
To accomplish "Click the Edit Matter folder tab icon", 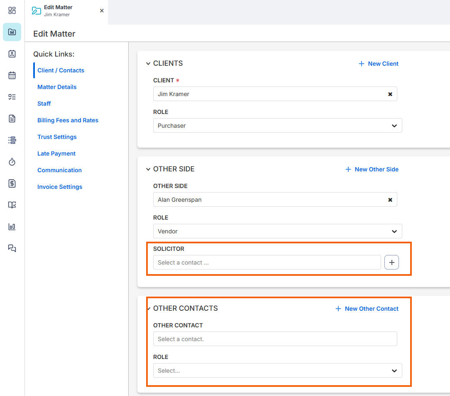I will click(x=37, y=11).
